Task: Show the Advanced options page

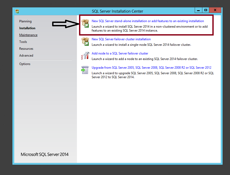Action: tap(26, 56)
